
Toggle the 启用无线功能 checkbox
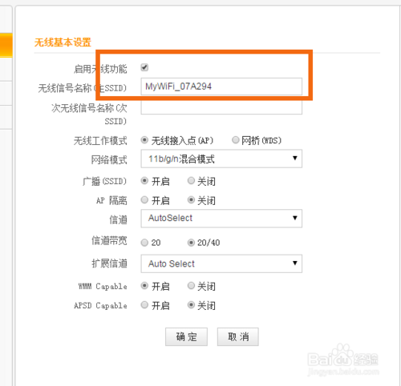(x=144, y=67)
